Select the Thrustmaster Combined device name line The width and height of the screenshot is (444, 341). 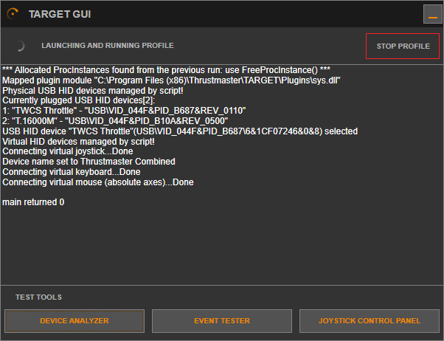[89, 162]
